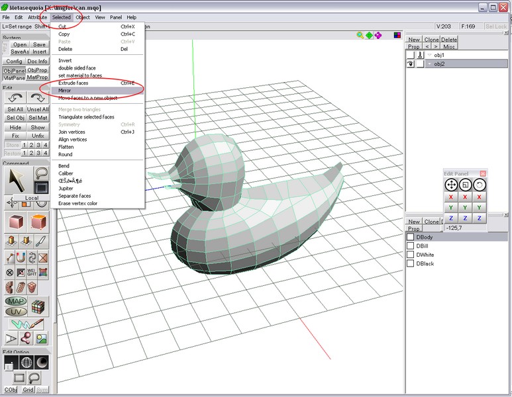Open the Panel menu in menu bar

click(x=116, y=17)
